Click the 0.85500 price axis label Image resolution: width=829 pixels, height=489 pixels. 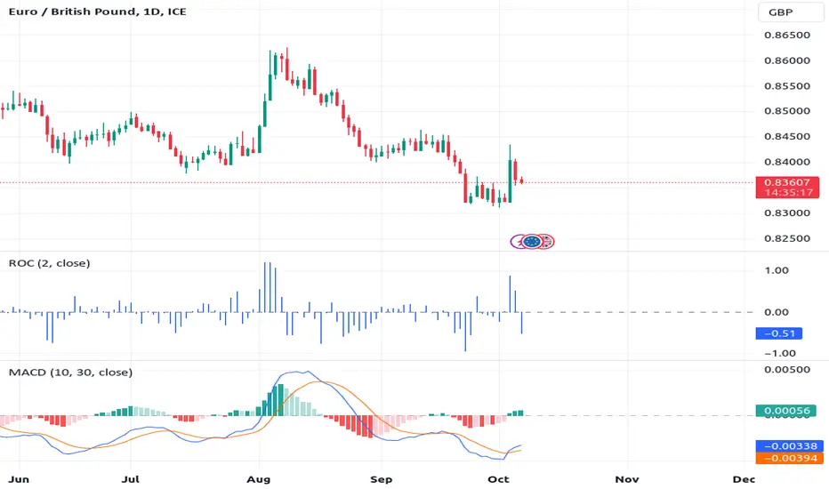click(x=786, y=85)
